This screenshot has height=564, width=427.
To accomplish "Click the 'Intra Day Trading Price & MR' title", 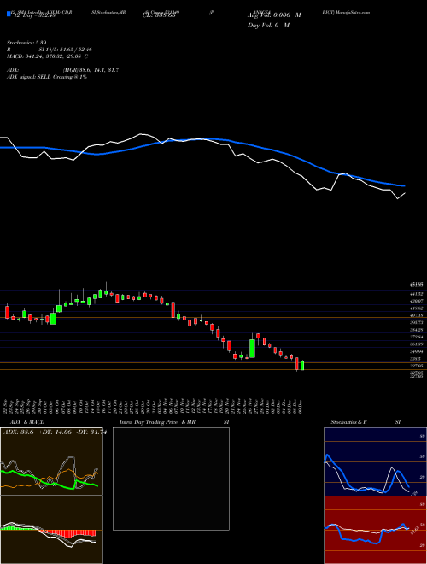I will click(157, 422).
